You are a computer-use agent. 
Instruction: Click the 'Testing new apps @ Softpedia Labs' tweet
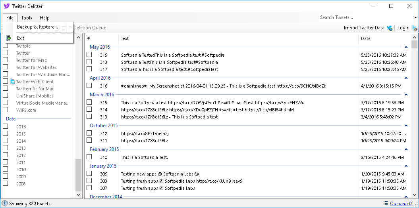[160, 174]
